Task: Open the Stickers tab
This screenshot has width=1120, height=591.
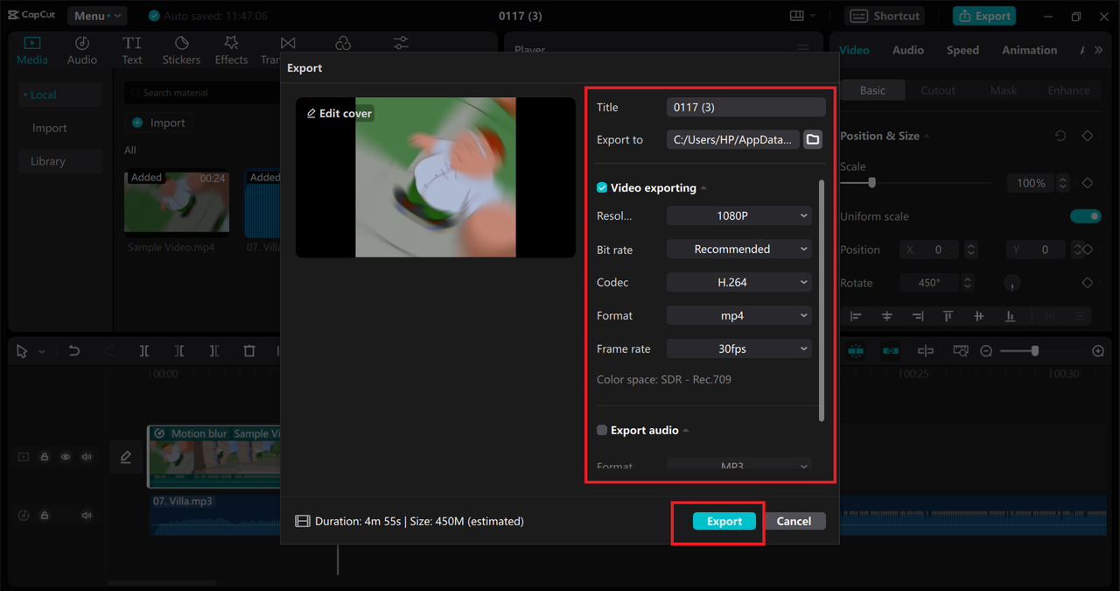Action: [181, 51]
